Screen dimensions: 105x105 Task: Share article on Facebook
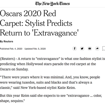(x=75, y=48)
